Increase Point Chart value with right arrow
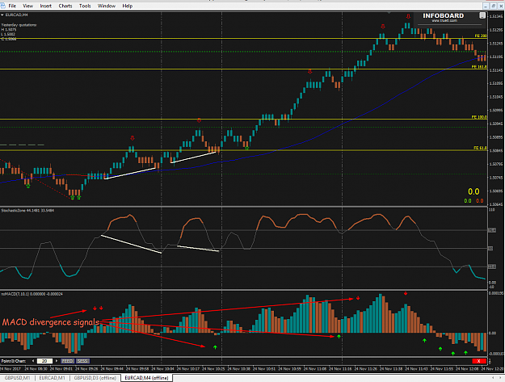Screen dimensions: 505x382 [57, 361]
